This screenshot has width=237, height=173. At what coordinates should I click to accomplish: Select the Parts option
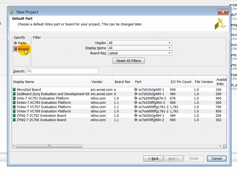click(22, 43)
